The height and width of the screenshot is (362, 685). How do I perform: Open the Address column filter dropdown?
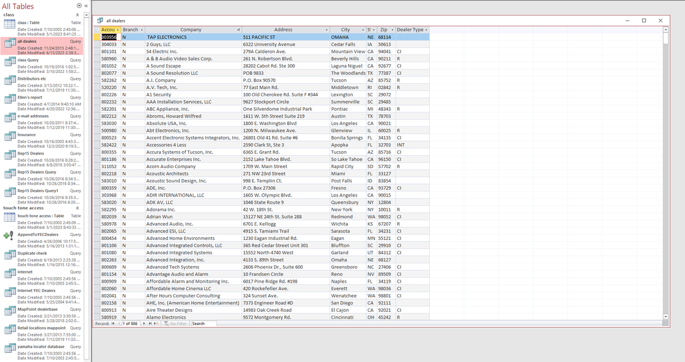pos(327,30)
